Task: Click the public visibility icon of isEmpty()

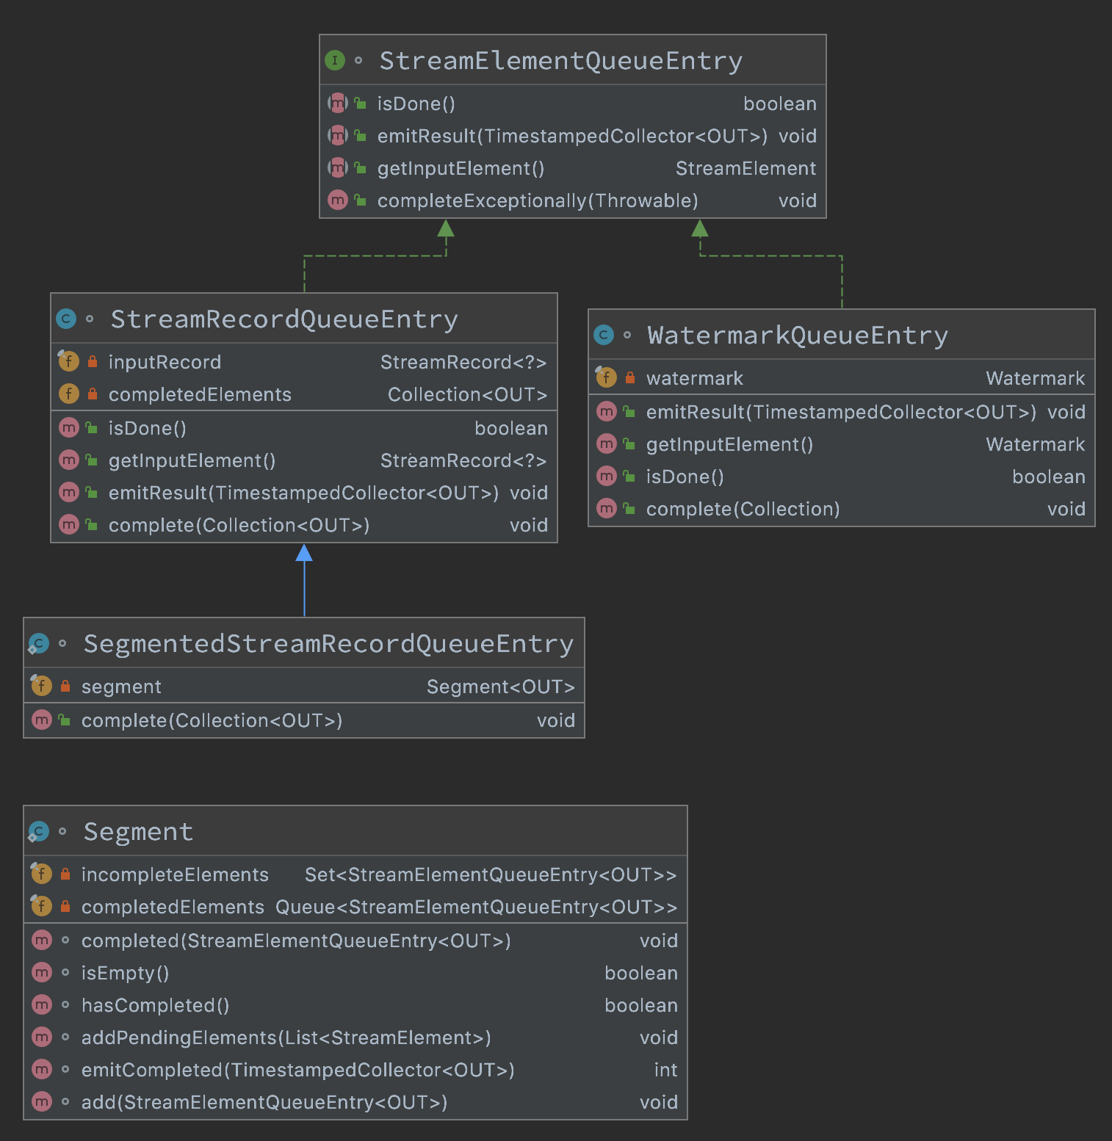Action: point(65,972)
